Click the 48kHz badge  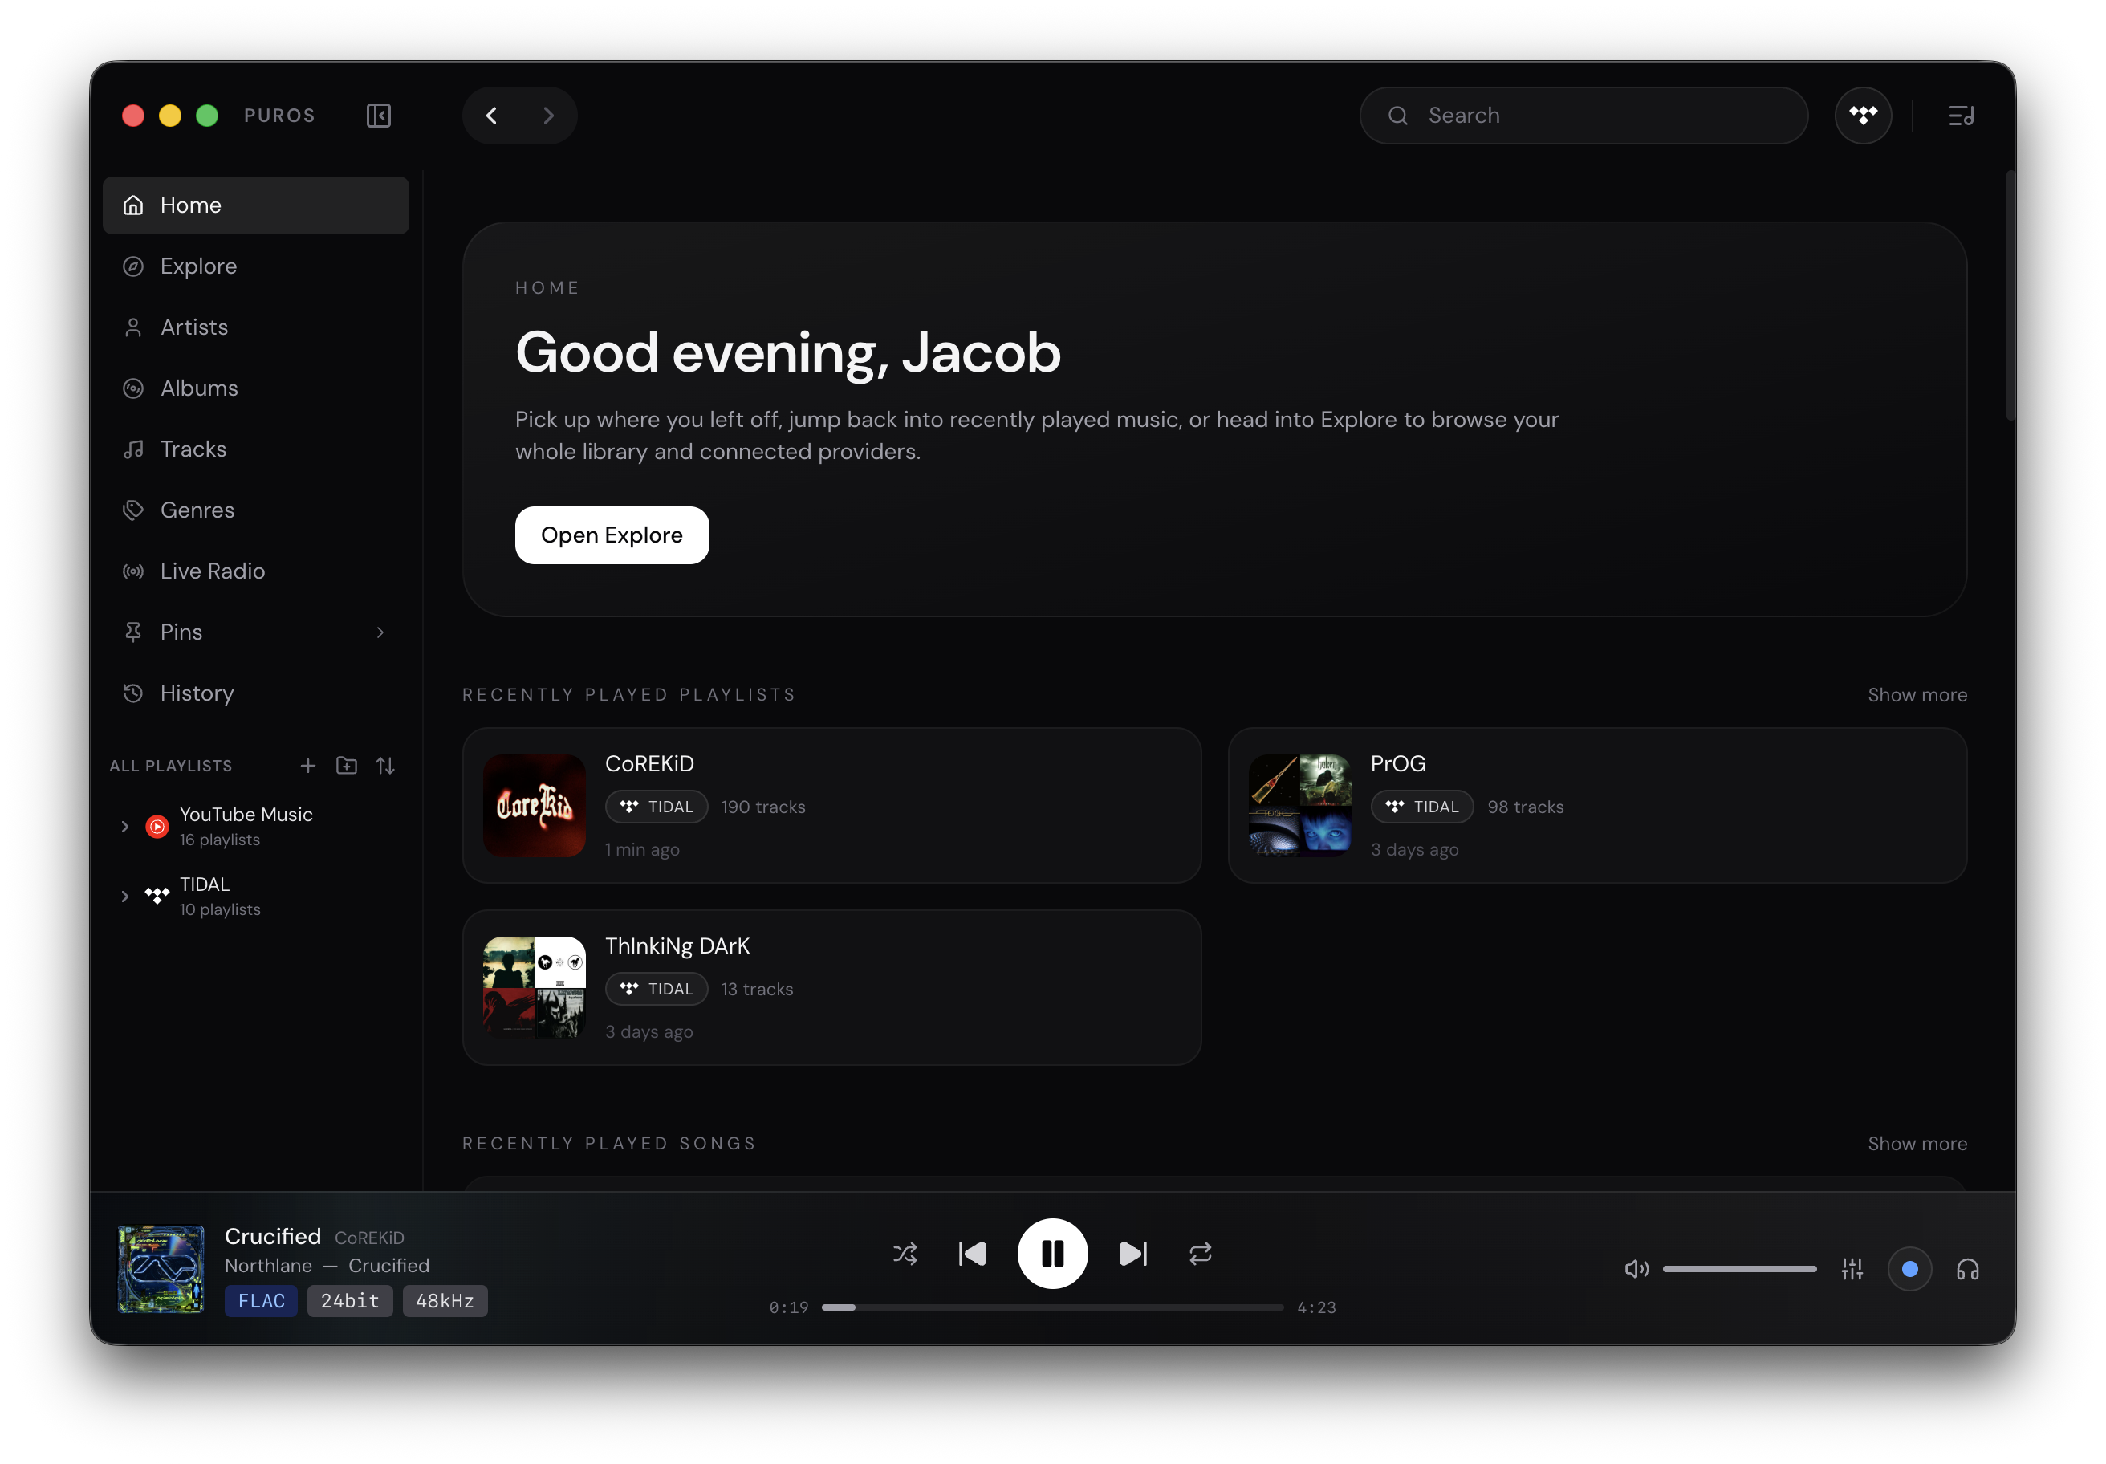445,1301
